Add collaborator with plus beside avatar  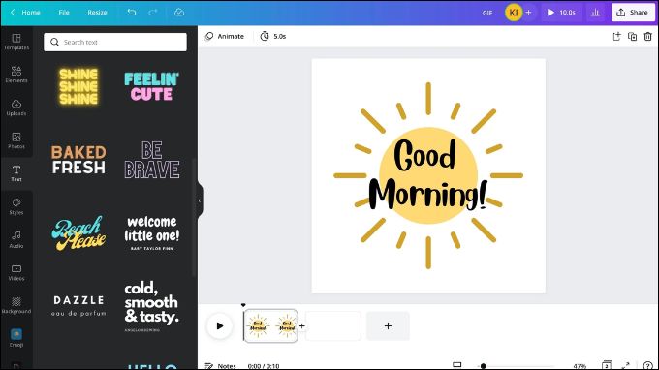529,13
